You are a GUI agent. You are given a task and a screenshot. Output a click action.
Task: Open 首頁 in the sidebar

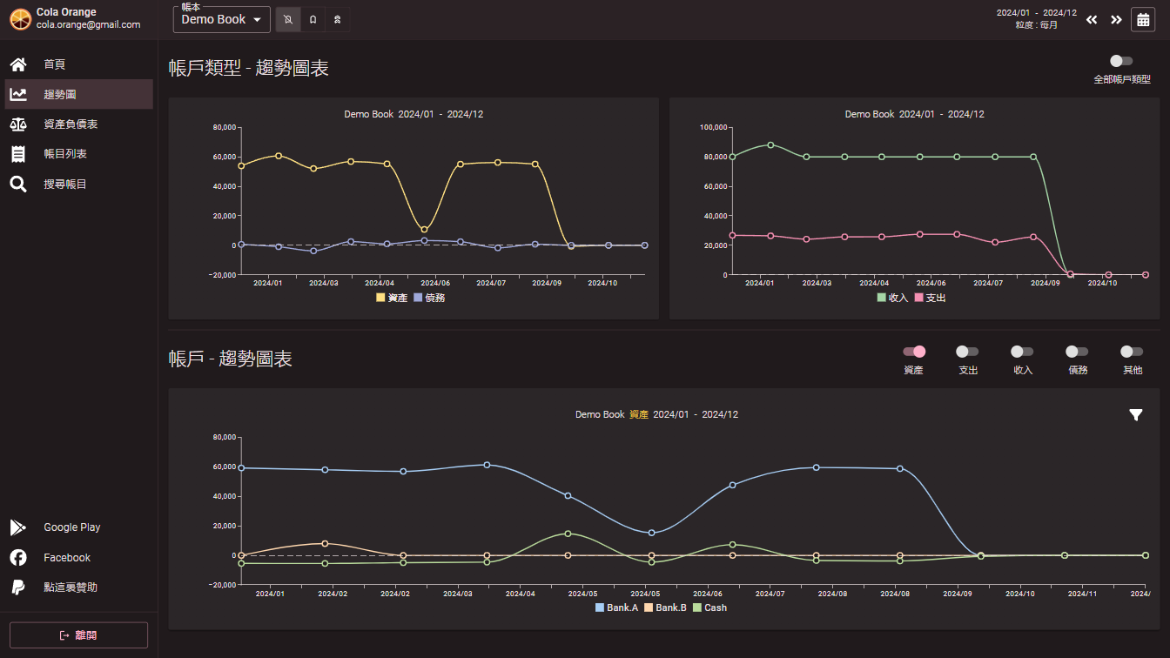click(54, 64)
